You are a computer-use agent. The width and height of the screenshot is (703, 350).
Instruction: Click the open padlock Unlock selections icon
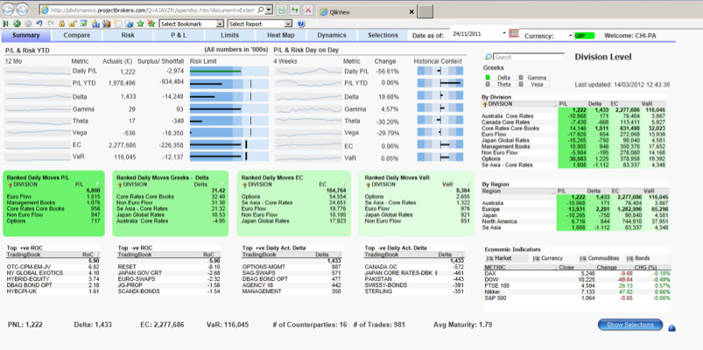coord(73,24)
